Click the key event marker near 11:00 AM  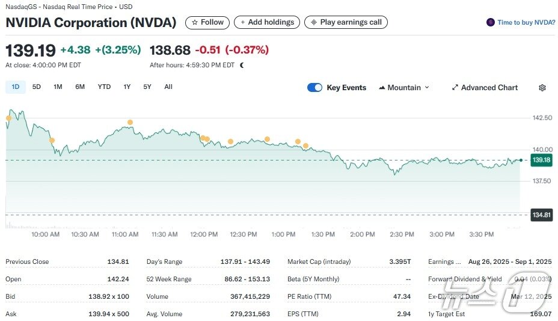click(x=130, y=122)
